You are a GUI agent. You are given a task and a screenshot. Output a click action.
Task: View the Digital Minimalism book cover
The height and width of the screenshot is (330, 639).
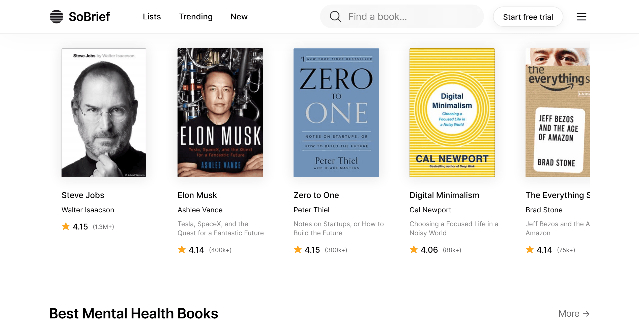(452, 113)
